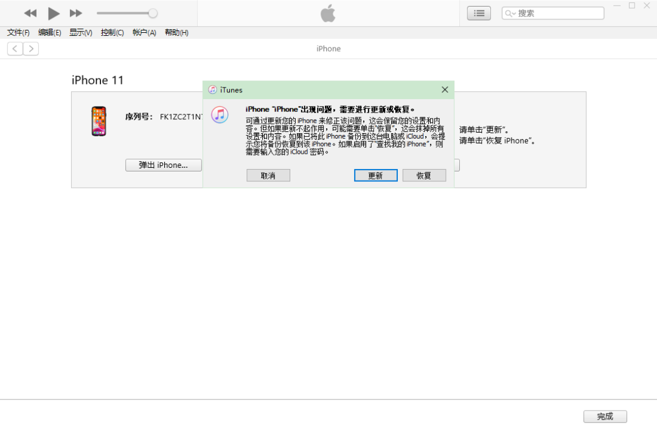Image resolution: width=657 pixels, height=433 pixels.
Task: Click 恢复 in the iTunes dialog
Action: pyautogui.click(x=424, y=176)
